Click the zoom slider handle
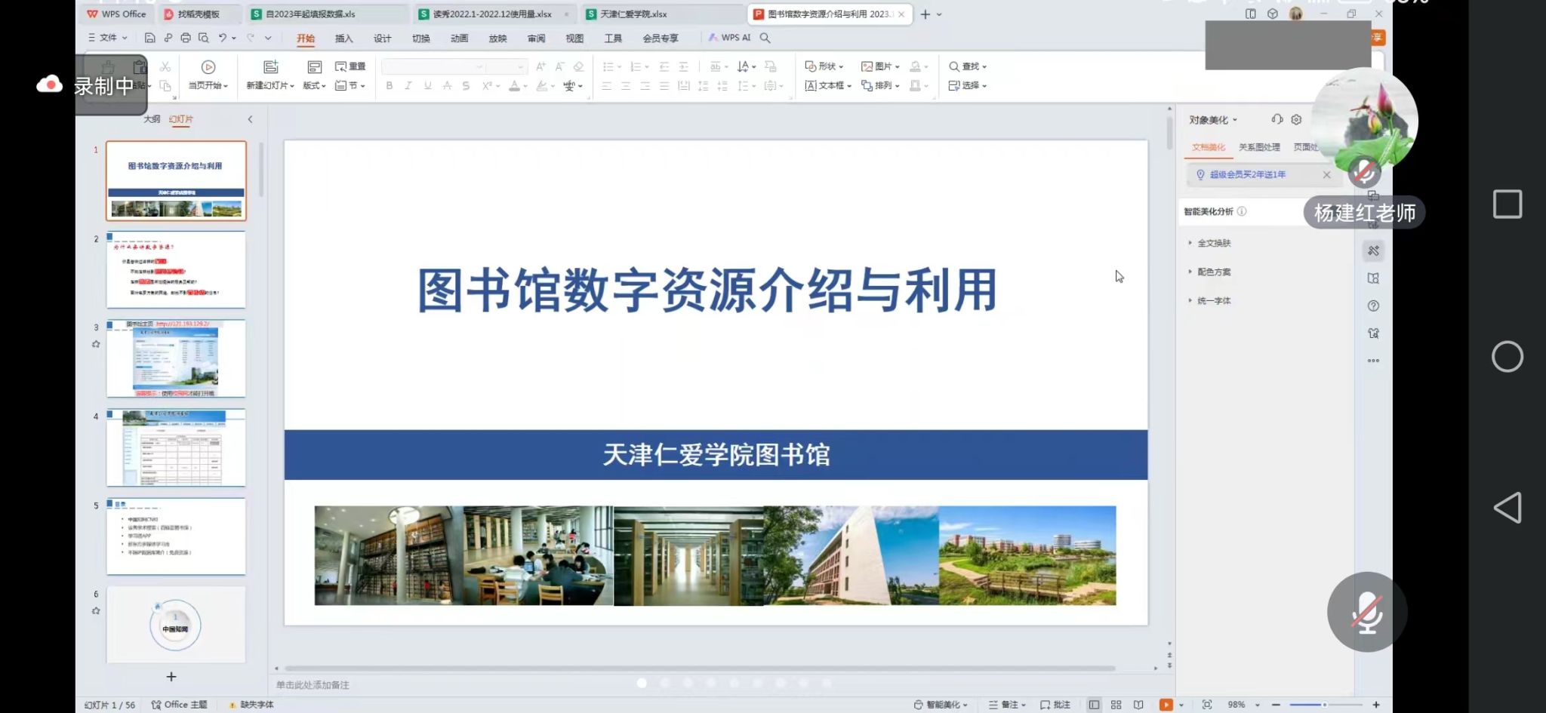The image size is (1546, 713). [x=1324, y=705]
